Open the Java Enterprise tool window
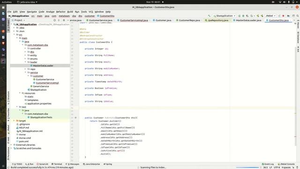The height and width of the screenshot is (169, 300). tap(91, 164)
